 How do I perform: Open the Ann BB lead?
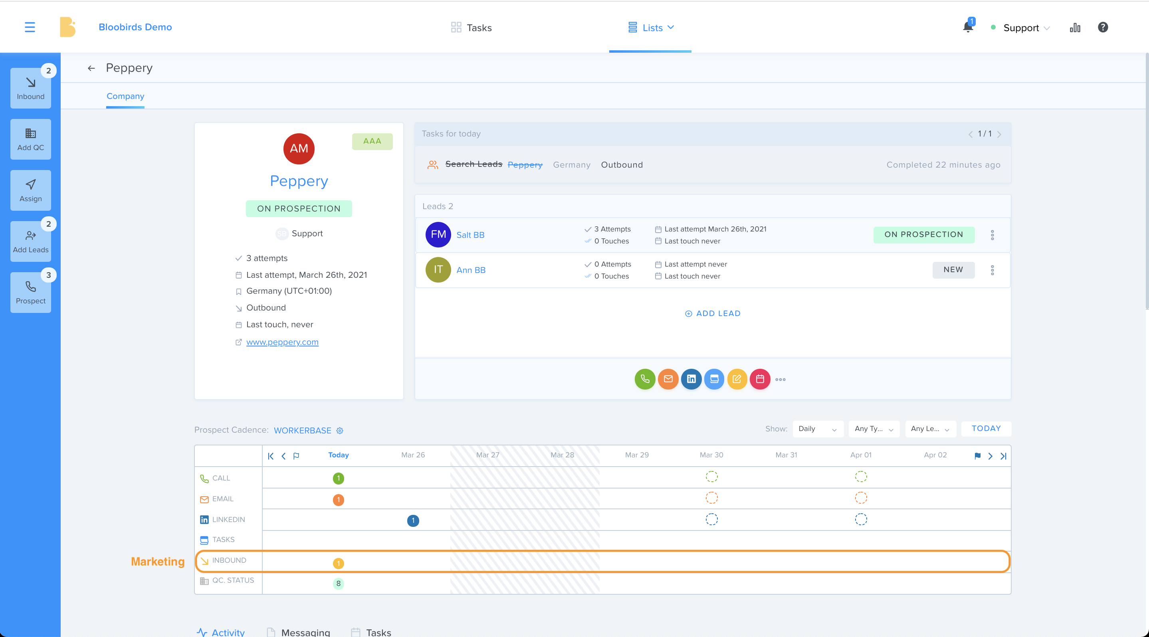tap(471, 270)
